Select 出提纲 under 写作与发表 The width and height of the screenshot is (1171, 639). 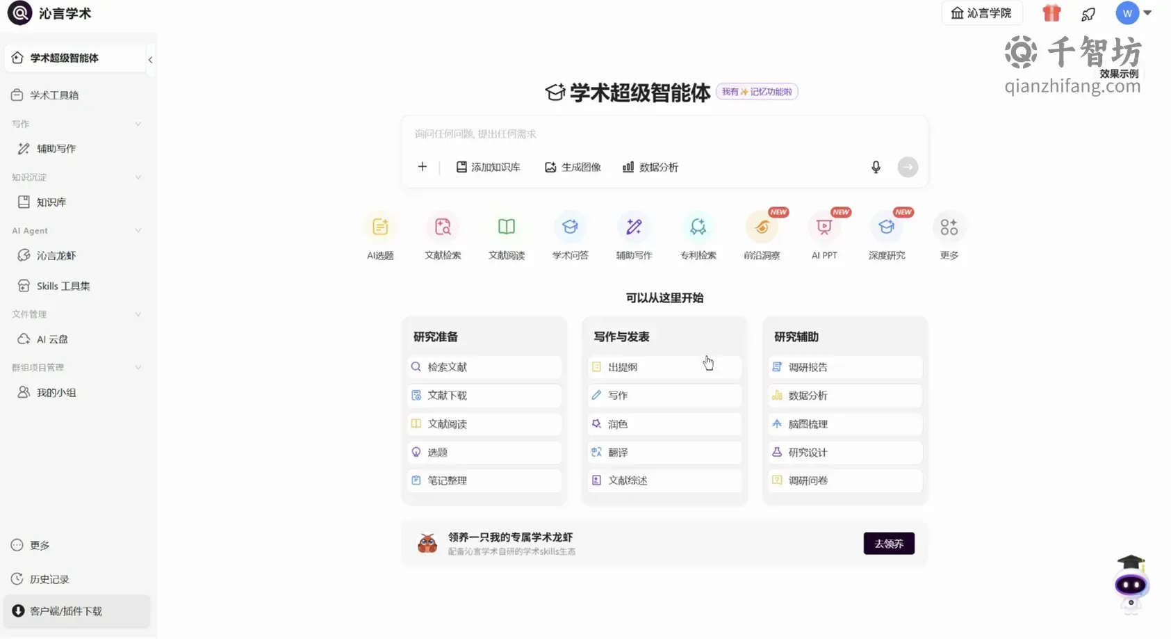(664, 367)
